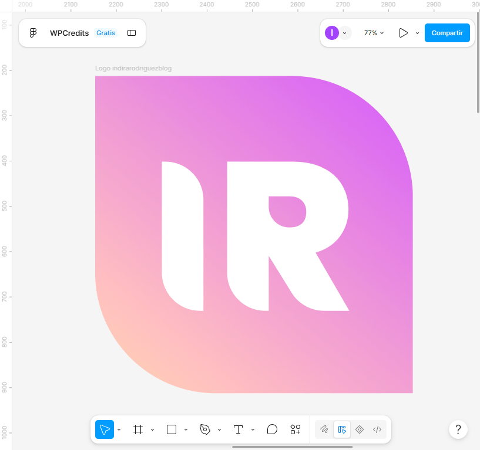
Task: Select the white letter R shape
Action: coord(248,236)
